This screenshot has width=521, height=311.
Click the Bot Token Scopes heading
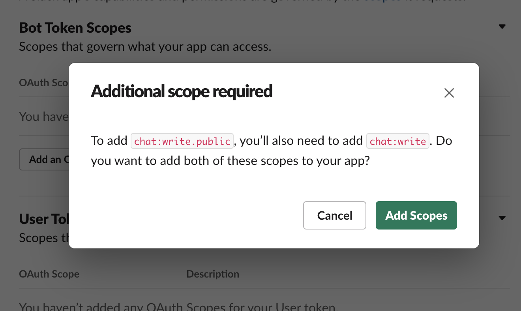(75, 28)
